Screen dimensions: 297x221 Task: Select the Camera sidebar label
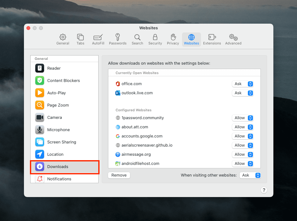54,117
